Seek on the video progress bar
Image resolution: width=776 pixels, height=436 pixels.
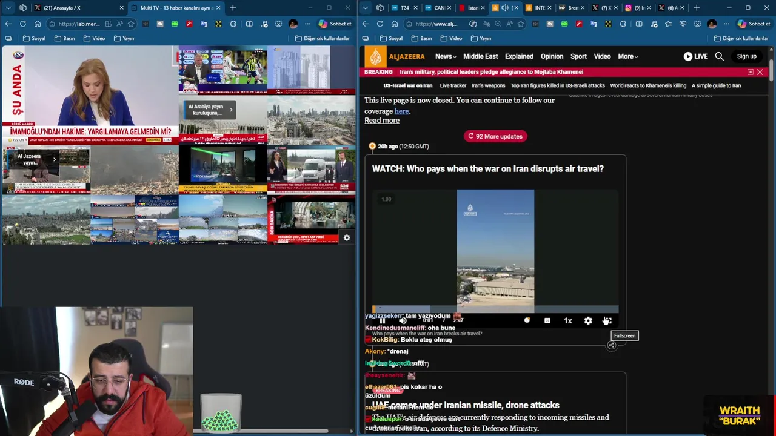(495, 309)
